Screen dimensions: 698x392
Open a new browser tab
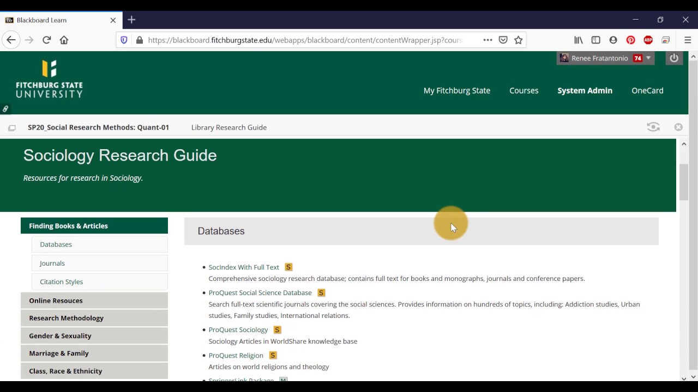pos(131,20)
